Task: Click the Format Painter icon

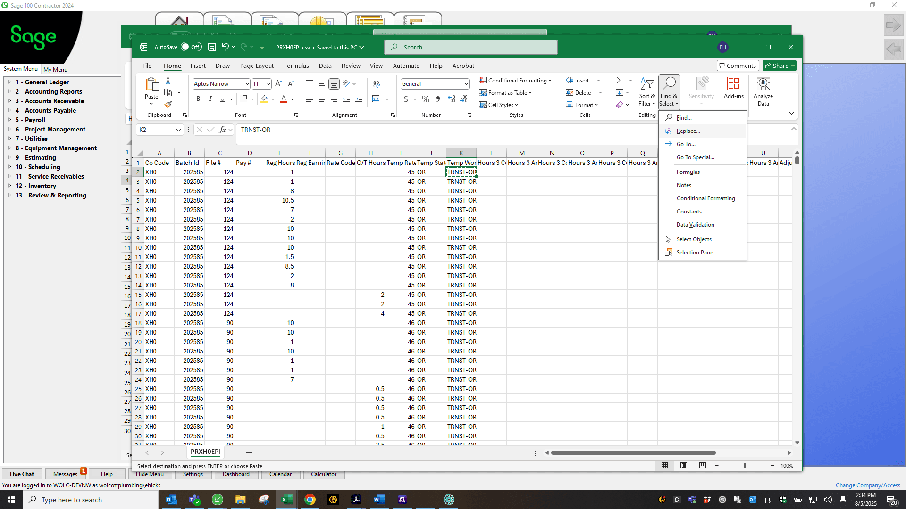Action: point(168,104)
